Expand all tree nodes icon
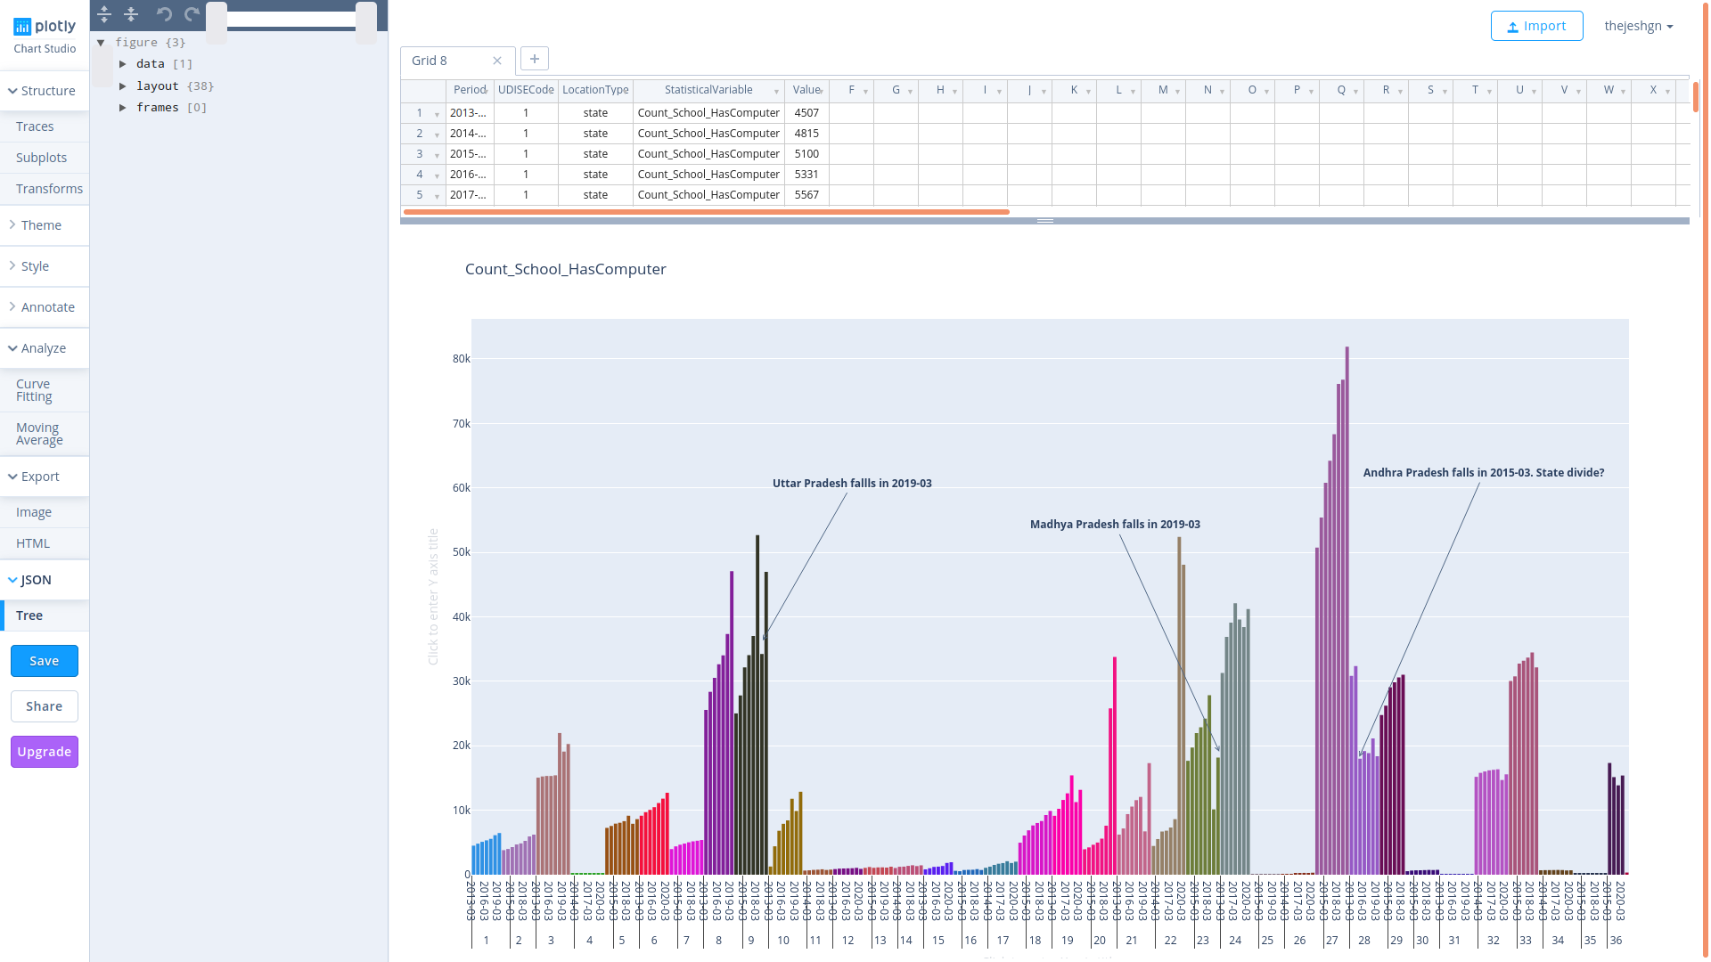 [103, 14]
